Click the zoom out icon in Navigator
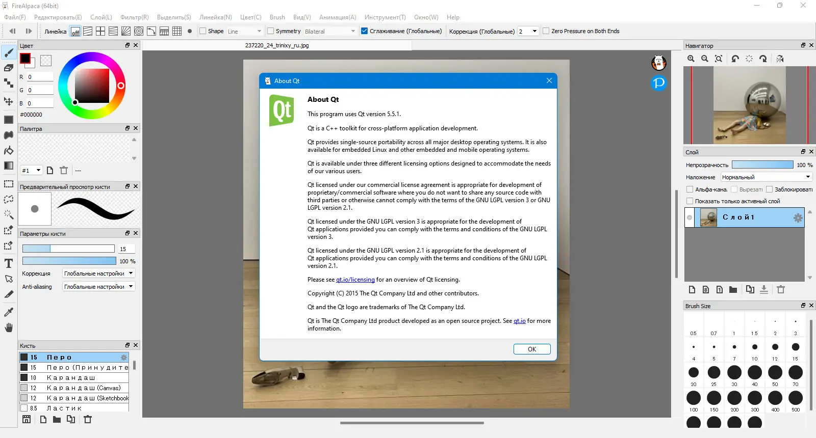The height and width of the screenshot is (438, 816). pyautogui.click(x=705, y=59)
